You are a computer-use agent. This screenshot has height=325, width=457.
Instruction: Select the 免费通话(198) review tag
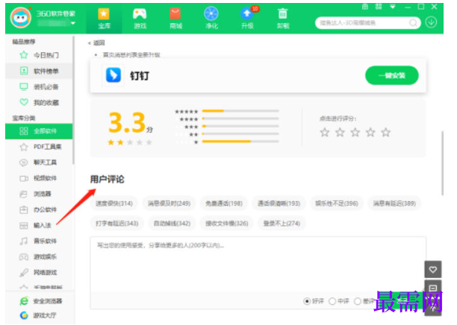point(224,203)
